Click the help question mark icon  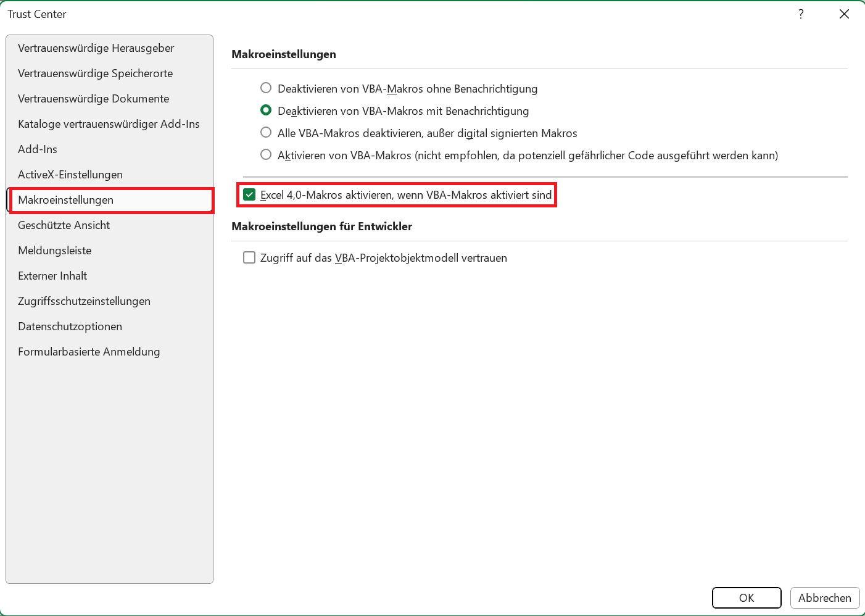coord(801,14)
